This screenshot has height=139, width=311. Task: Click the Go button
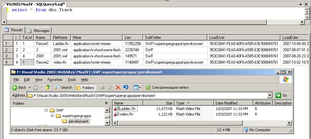tap(282, 95)
